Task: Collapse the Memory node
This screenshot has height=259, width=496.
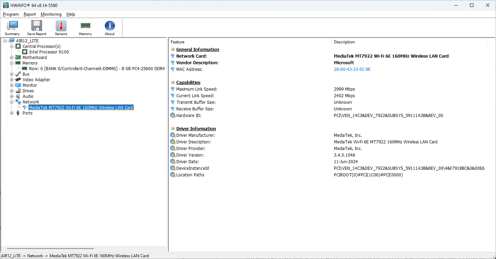Action: pyautogui.click(x=12, y=63)
